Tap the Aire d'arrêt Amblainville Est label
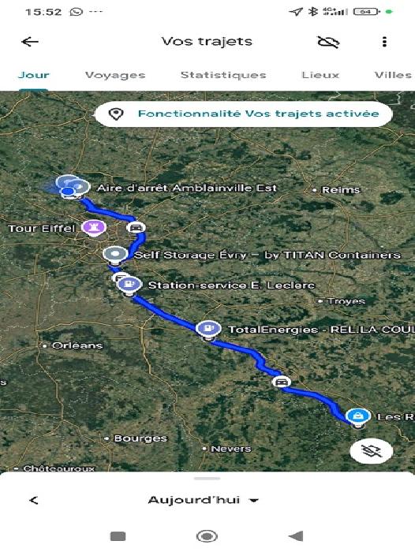The width and height of the screenshot is (415, 552). tap(187, 188)
